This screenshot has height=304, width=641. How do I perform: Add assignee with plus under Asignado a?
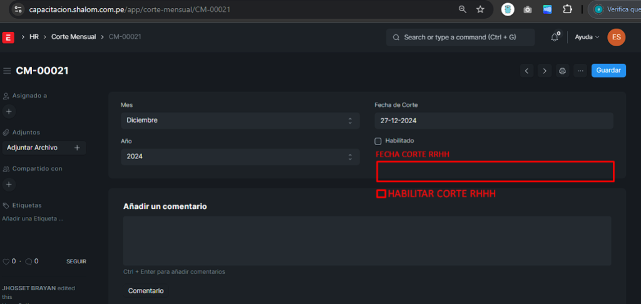pos(9,111)
